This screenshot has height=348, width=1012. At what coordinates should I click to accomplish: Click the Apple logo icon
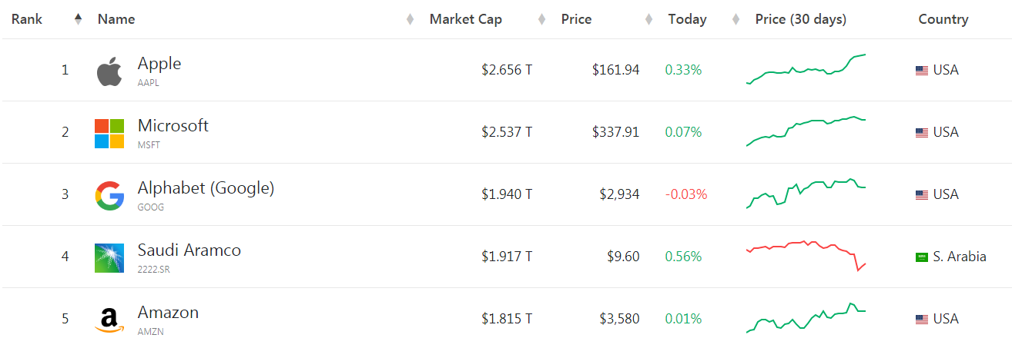coord(109,71)
